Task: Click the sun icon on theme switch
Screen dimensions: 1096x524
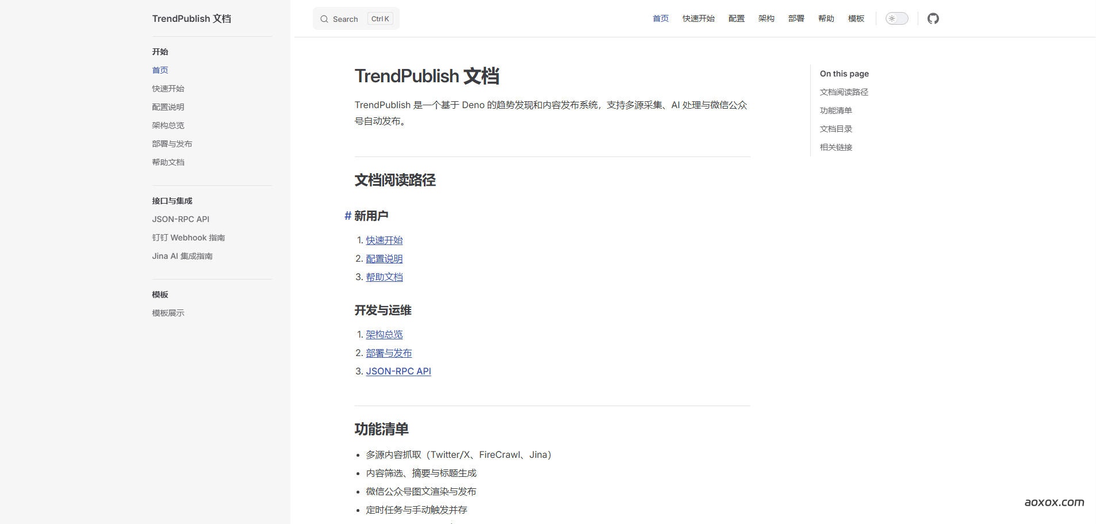Action: tap(892, 18)
